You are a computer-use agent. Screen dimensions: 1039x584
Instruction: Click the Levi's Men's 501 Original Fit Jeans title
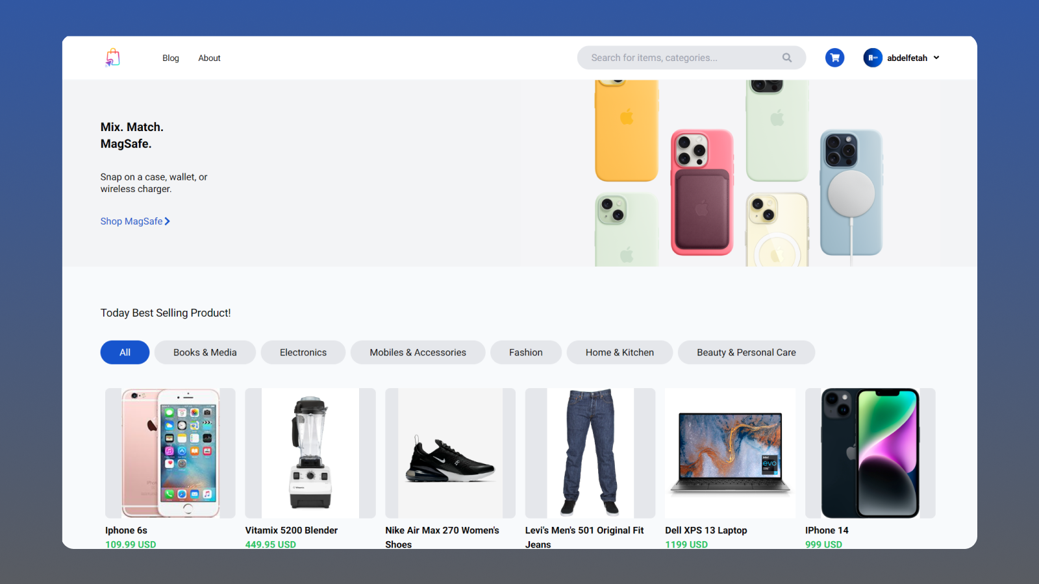point(584,537)
